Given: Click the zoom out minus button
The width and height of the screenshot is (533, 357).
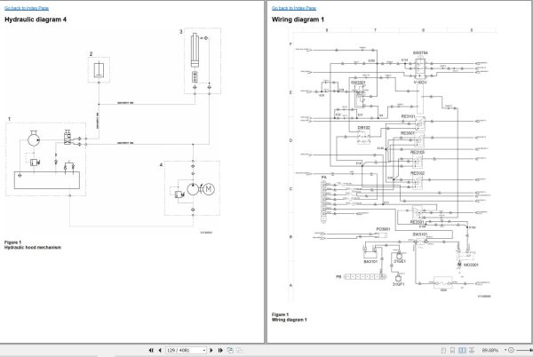Looking at the screenshot, I should tap(511, 350).
